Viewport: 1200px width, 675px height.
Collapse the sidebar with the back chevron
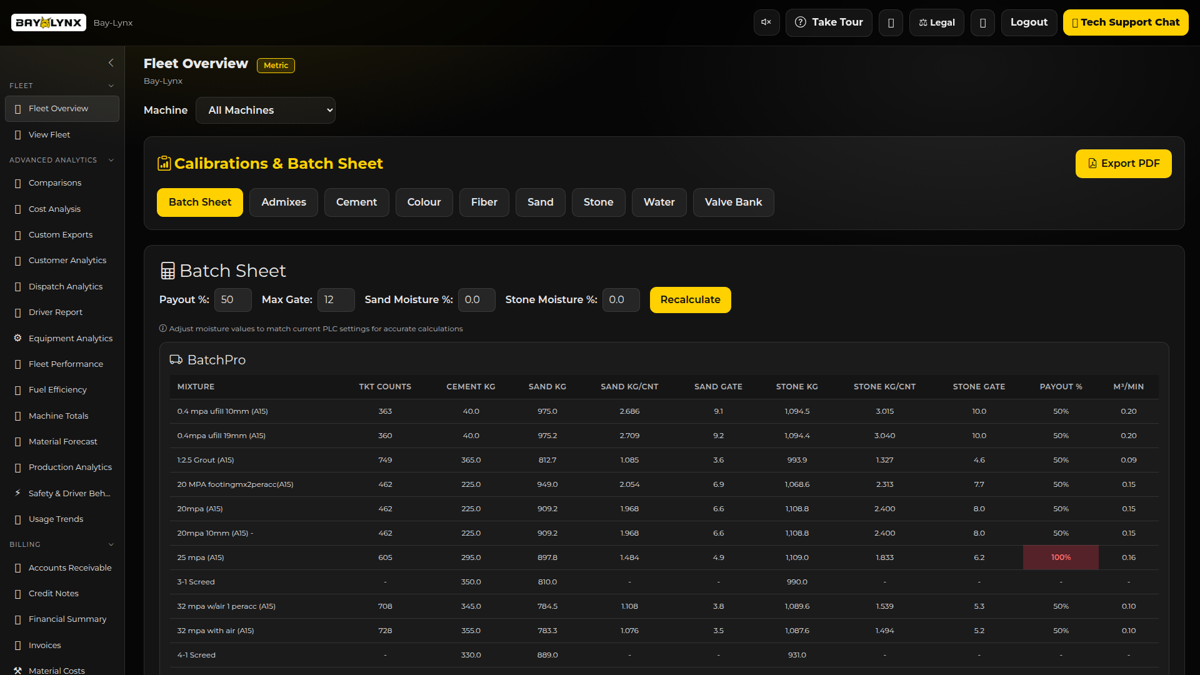tap(111, 62)
